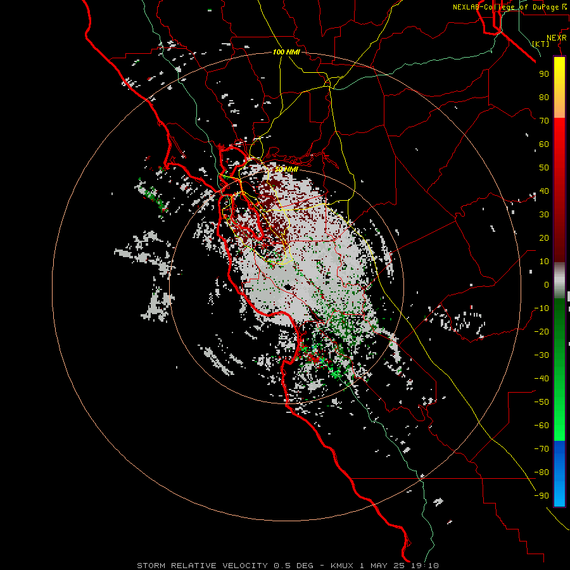Click the 30 value on the velocity scale
570x570 pixels.
[x=544, y=215]
